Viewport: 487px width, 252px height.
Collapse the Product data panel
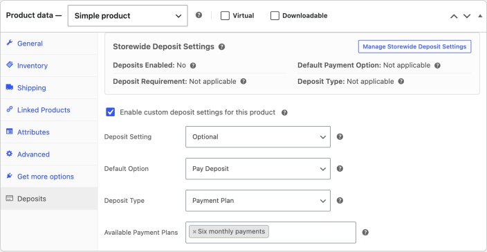pos(480,16)
